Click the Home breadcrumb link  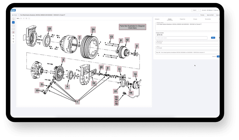[x=15, y=15]
